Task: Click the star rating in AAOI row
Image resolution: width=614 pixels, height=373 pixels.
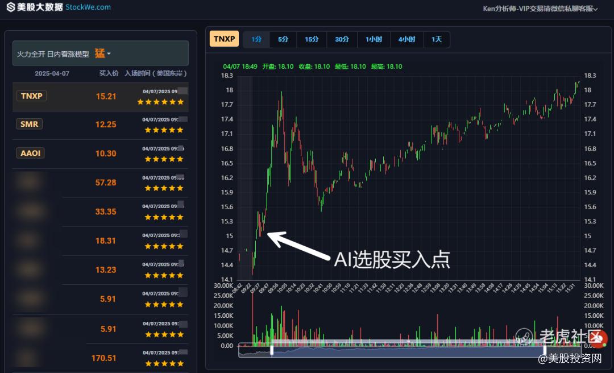Action: click(x=164, y=159)
